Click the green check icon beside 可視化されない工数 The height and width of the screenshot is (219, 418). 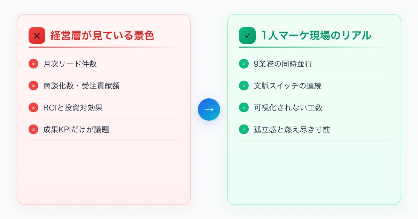(244, 108)
